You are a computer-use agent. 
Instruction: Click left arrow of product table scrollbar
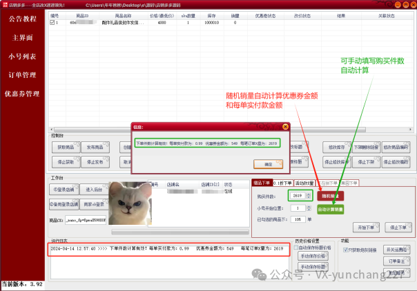click(x=51, y=130)
